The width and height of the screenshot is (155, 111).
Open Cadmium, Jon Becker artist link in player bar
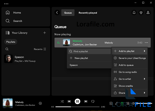pos(25,105)
